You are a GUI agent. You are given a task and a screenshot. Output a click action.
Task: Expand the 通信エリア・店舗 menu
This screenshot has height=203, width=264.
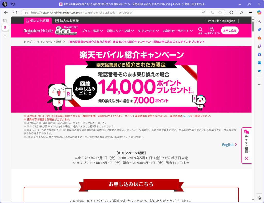120,31
